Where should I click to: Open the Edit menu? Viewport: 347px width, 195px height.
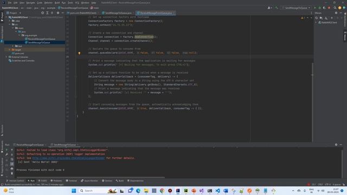(15, 3)
